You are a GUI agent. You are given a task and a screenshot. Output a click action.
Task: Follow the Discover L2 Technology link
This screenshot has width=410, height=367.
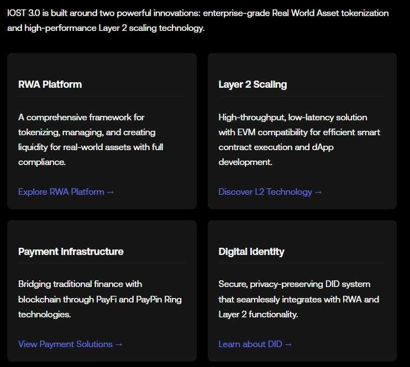pos(265,192)
